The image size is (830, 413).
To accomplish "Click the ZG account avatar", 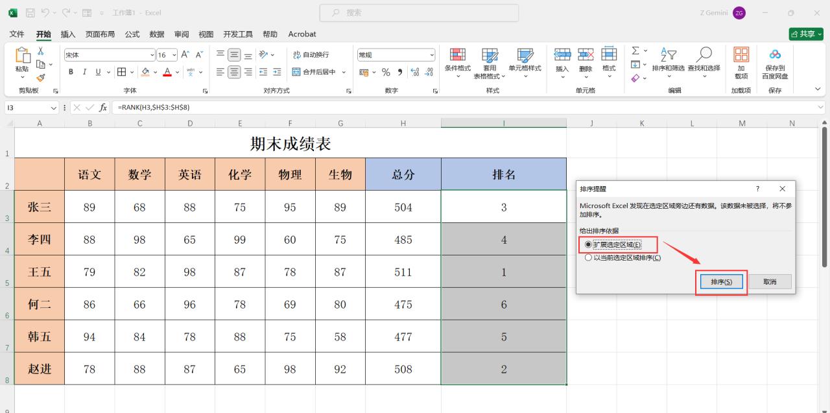I will tap(739, 13).
